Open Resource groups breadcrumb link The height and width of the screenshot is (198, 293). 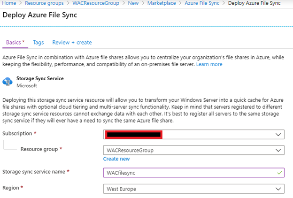(x=44, y=3)
